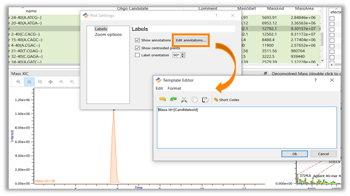Click the previous zoom magnifier in Mass XIC

click(61, 82)
